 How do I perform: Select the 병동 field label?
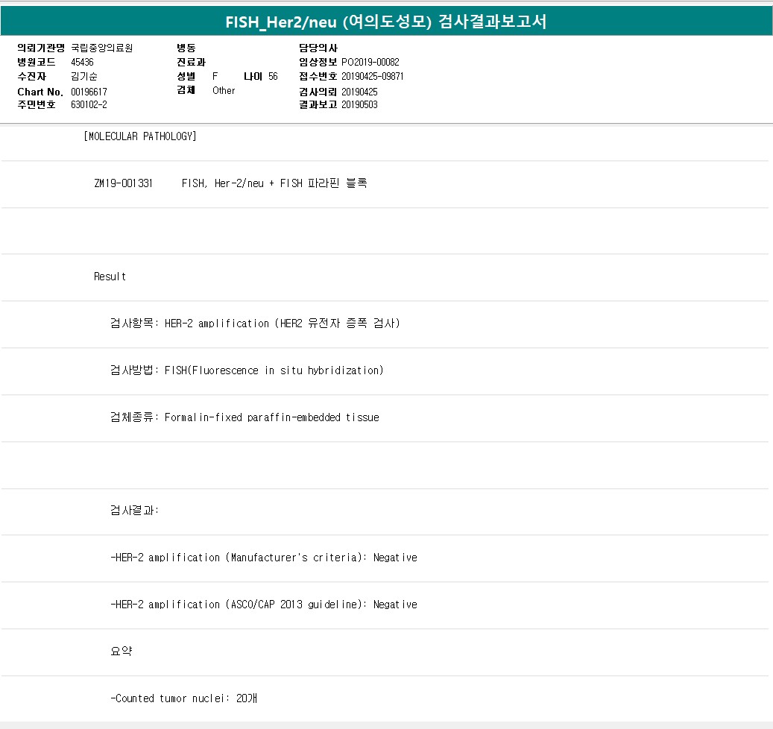(x=186, y=48)
